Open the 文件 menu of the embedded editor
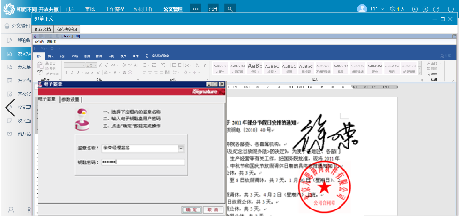Screen dimensions: 460x216 (x=39, y=42)
